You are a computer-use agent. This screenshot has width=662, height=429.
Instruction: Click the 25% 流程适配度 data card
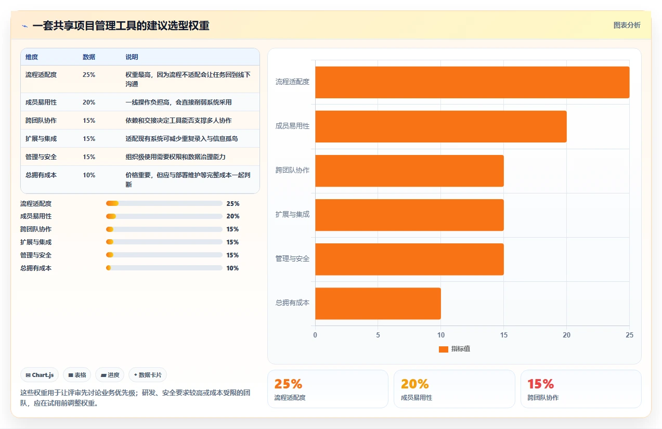[328, 389]
